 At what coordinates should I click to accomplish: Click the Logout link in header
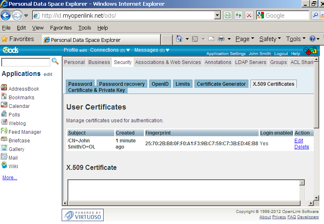pyautogui.click(x=281, y=54)
